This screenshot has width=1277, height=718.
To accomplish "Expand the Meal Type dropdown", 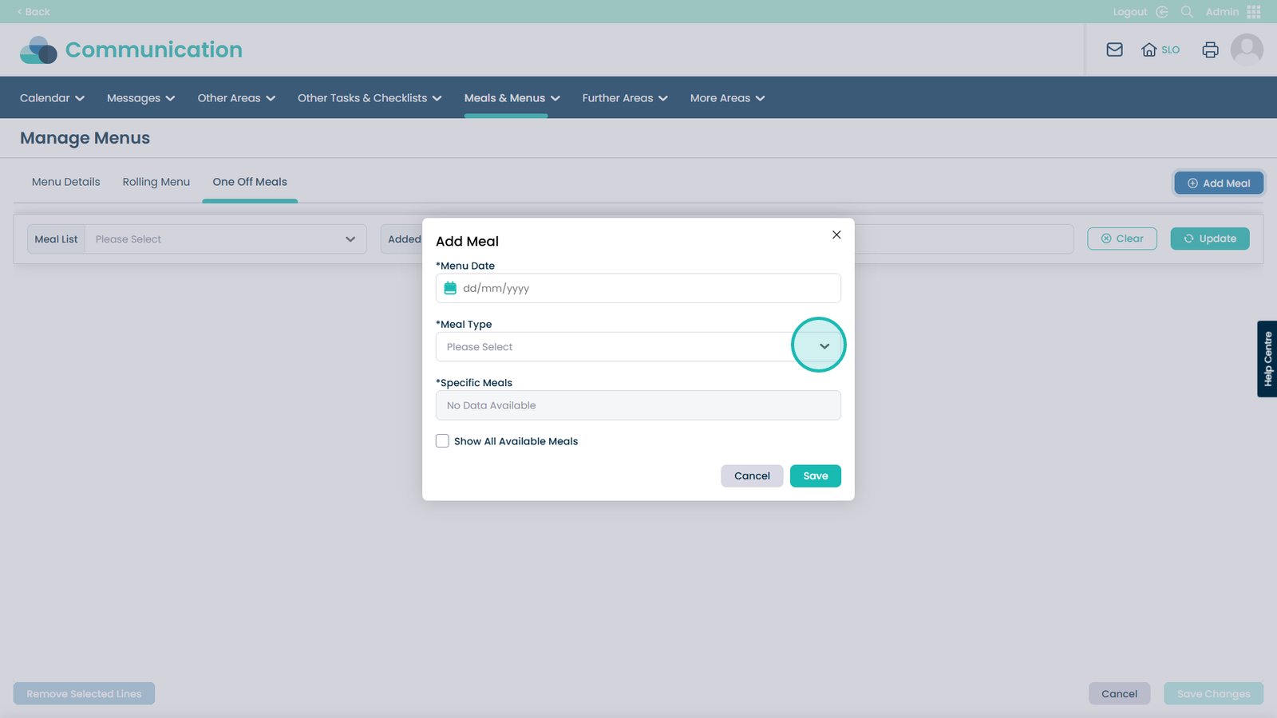I will click(x=824, y=346).
